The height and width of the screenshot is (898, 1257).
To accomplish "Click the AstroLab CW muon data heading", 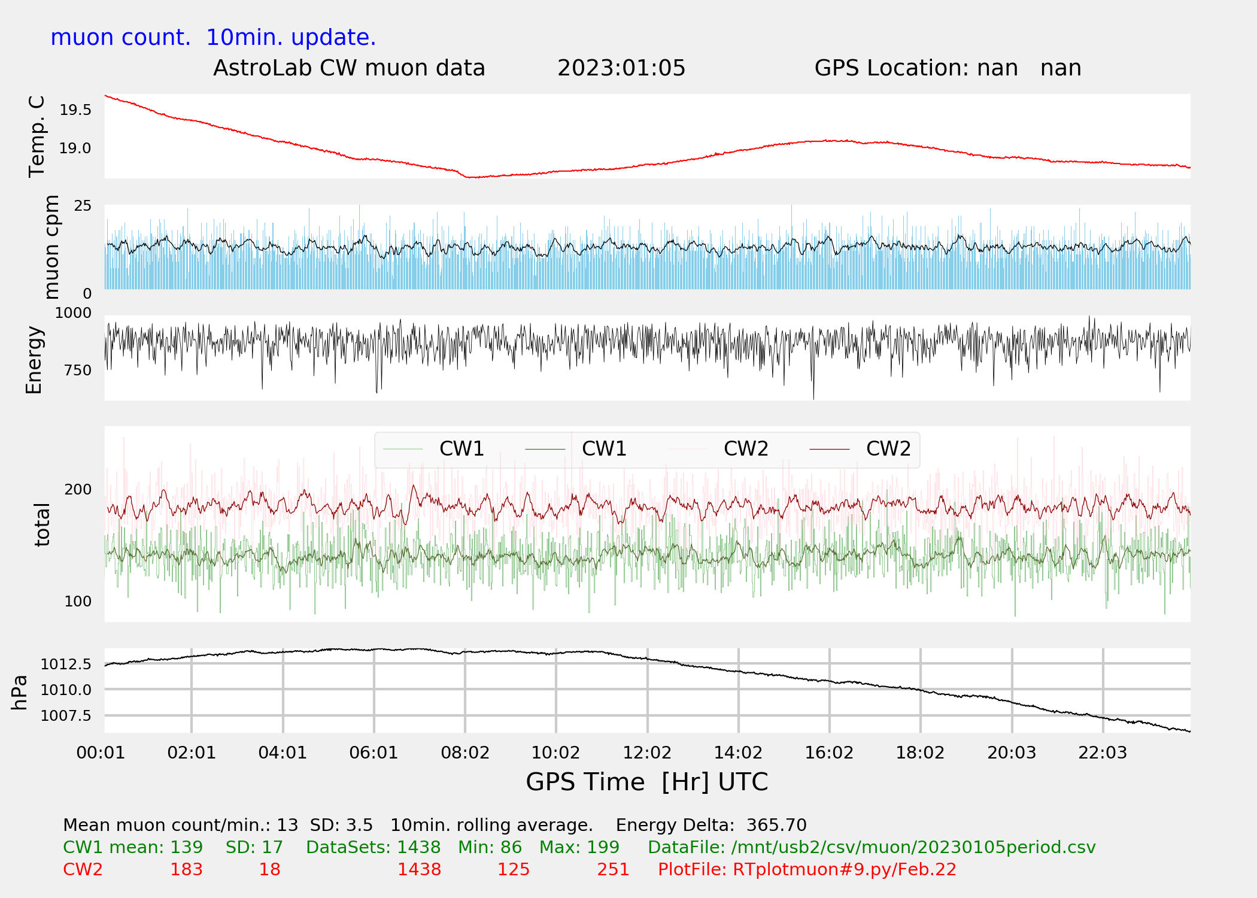I will 349,68.
